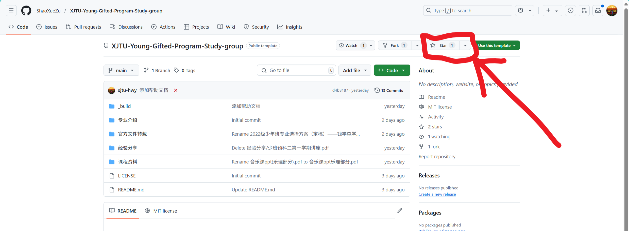Open the 专业介绍 folder
629x231 pixels.
tap(128, 120)
